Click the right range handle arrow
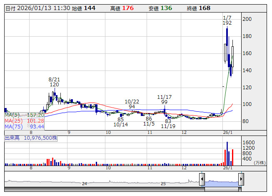 241,180
